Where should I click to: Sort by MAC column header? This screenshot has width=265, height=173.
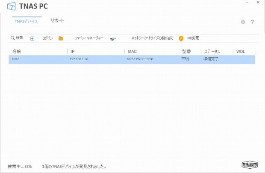click(x=132, y=52)
